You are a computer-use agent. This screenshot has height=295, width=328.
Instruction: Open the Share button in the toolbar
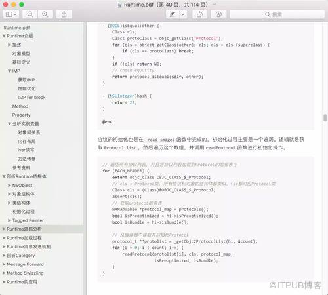click(64, 14)
